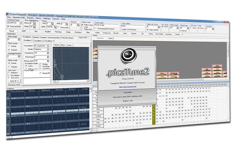Enable the Follow bars checkbox
This screenshot has height=157, width=240.
(x=82, y=29)
